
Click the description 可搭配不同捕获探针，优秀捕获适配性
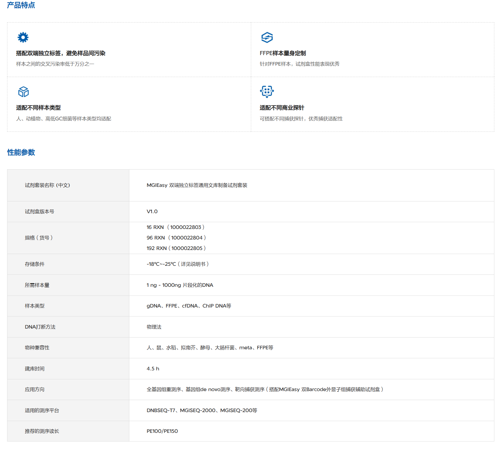pyautogui.click(x=301, y=119)
